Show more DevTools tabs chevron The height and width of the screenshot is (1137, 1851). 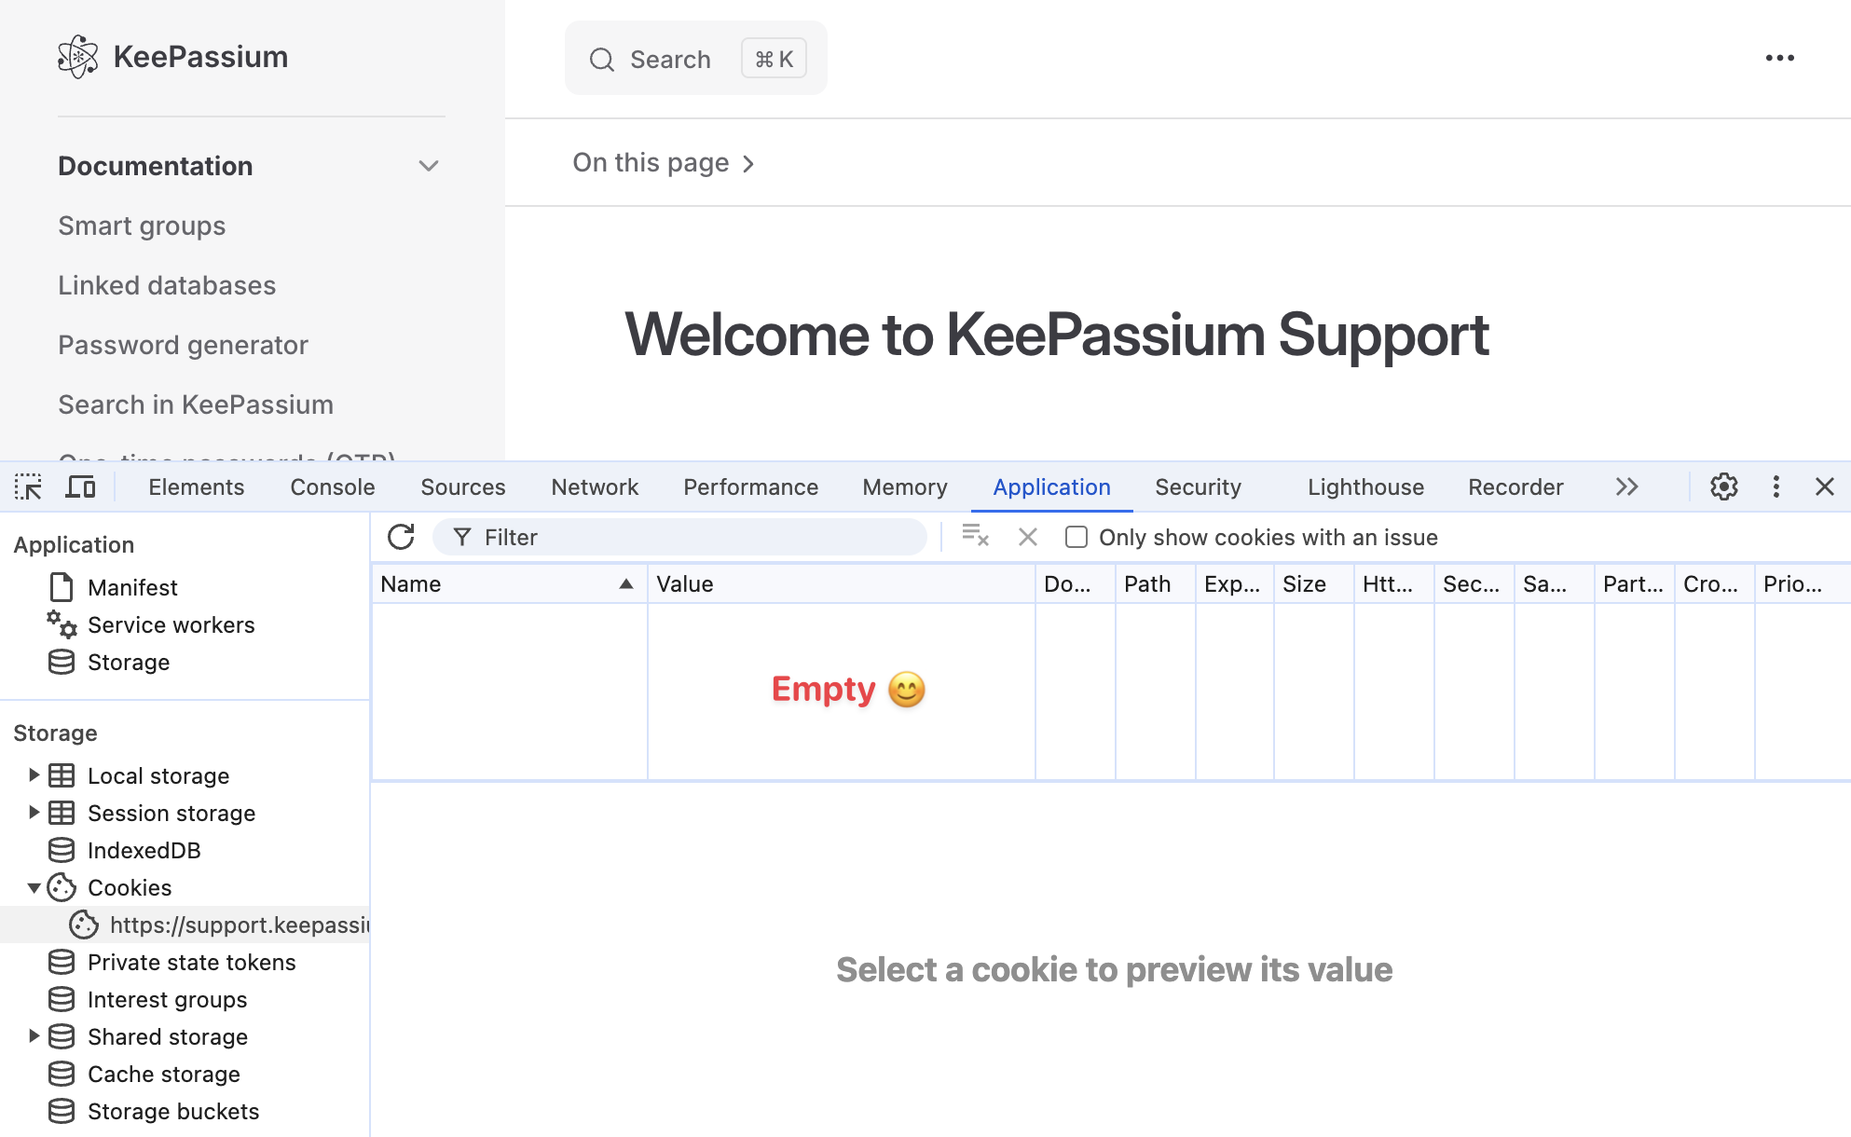[1626, 486]
